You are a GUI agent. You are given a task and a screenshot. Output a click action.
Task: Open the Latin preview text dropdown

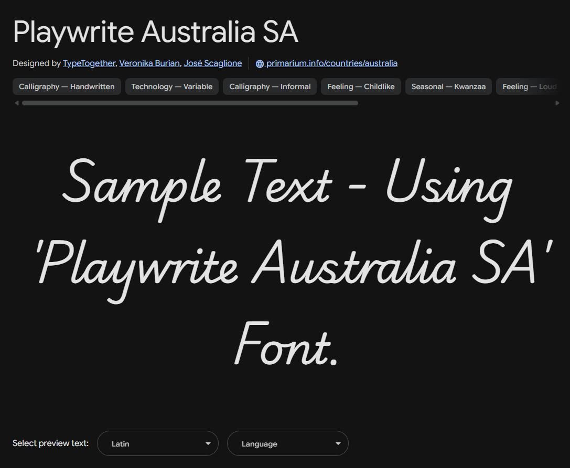pyautogui.click(x=158, y=443)
